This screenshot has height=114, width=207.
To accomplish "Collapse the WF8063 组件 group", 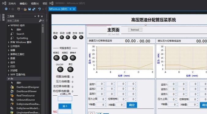I will point(9,25).
